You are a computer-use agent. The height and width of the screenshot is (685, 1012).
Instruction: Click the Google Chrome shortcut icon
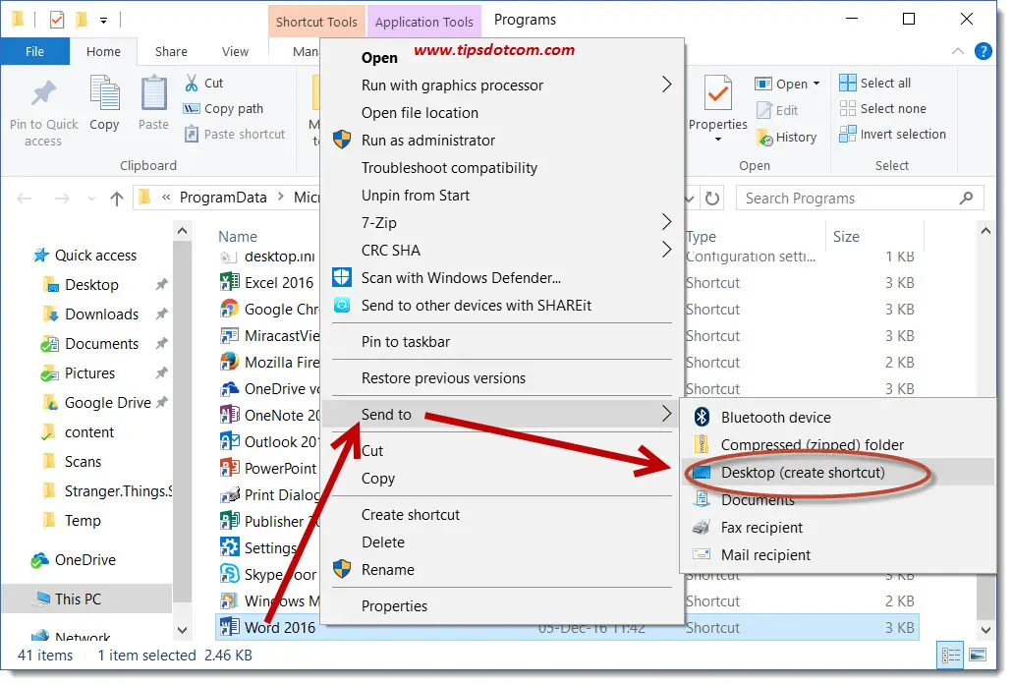click(229, 309)
